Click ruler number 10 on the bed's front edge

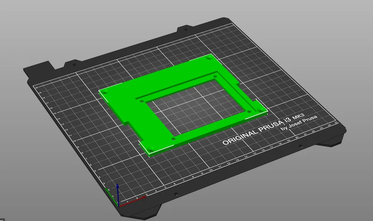click(x=211, y=170)
